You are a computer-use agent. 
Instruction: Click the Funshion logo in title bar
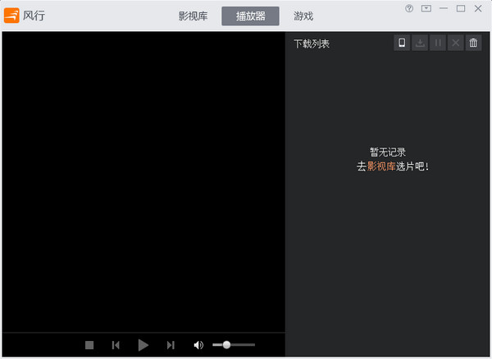(11, 16)
